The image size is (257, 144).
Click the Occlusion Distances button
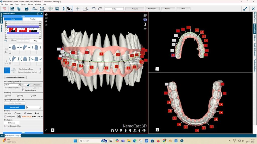[x=12, y=123]
